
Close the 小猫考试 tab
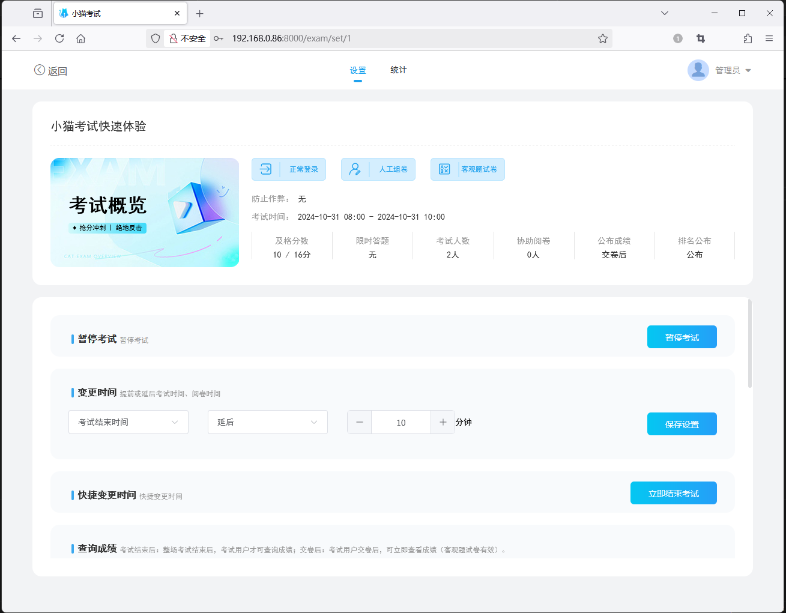177,13
